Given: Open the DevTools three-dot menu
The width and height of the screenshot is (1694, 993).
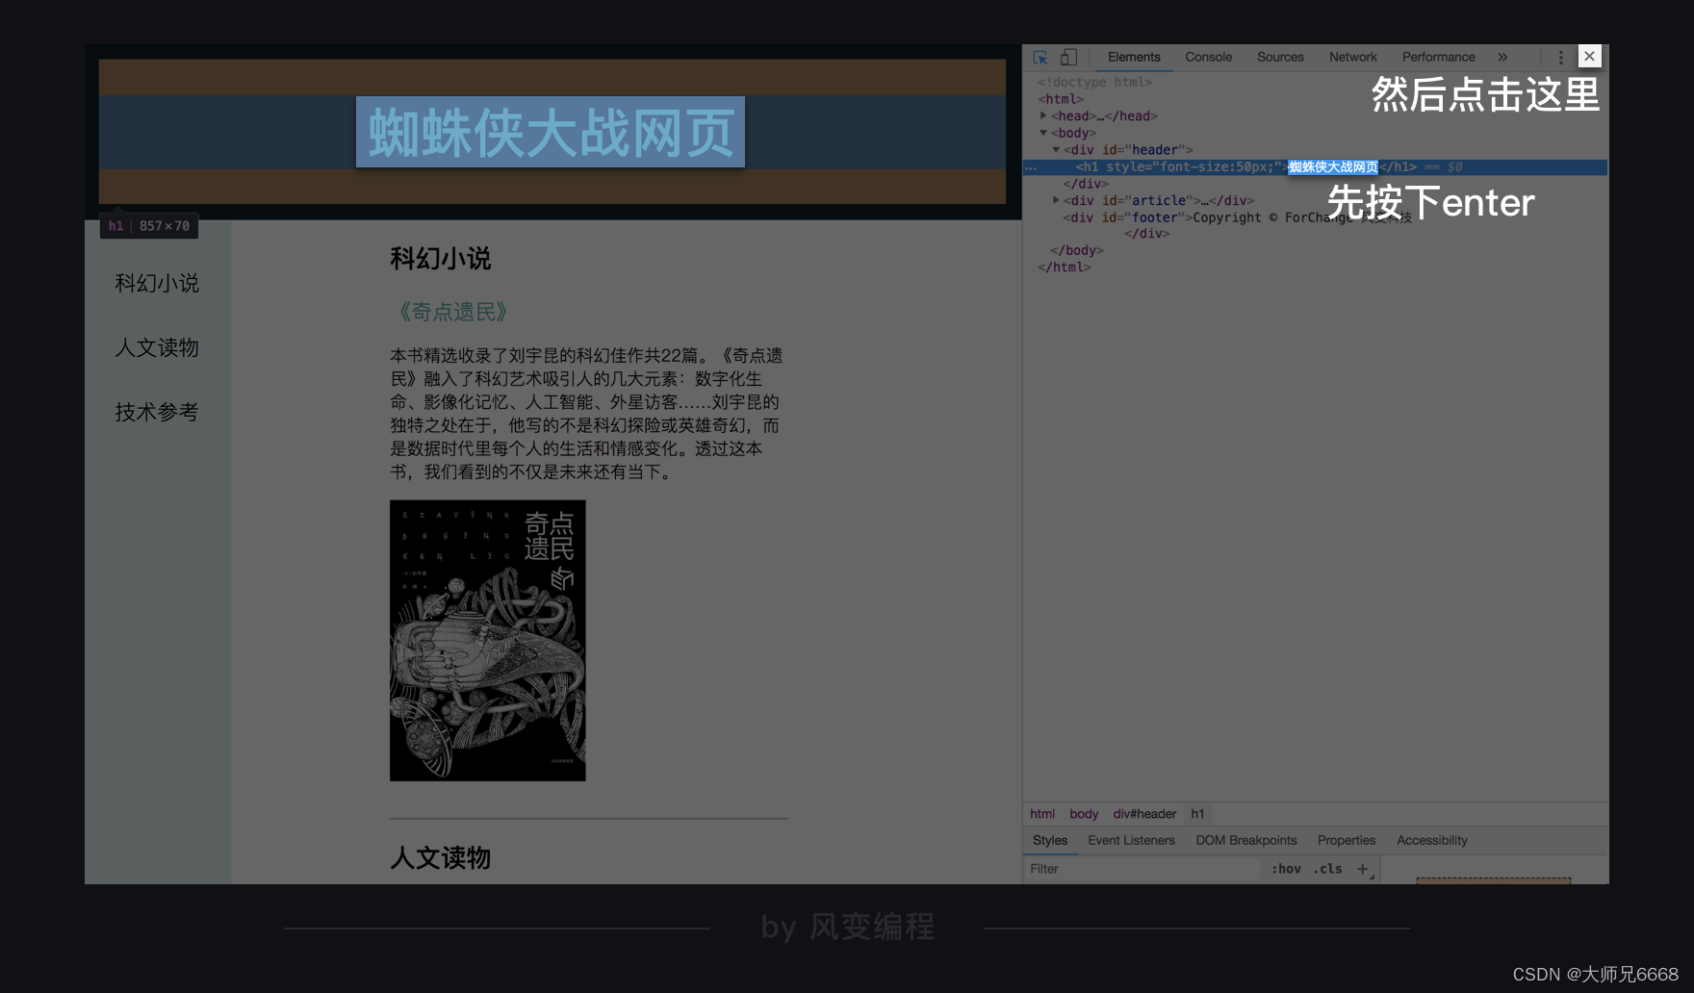Looking at the screenshot, I should (1561, 58).
